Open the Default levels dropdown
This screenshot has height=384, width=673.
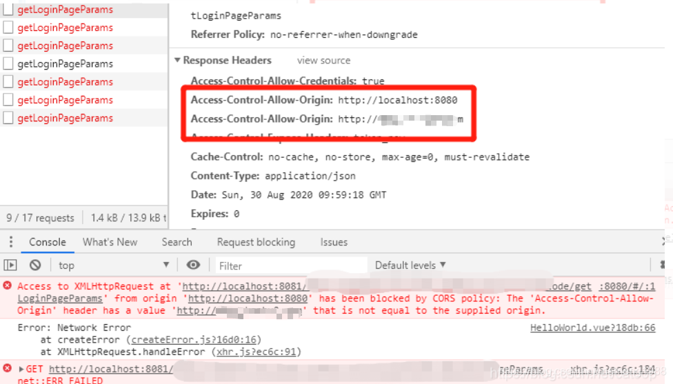pyautogui.click(x=410, y=265)
